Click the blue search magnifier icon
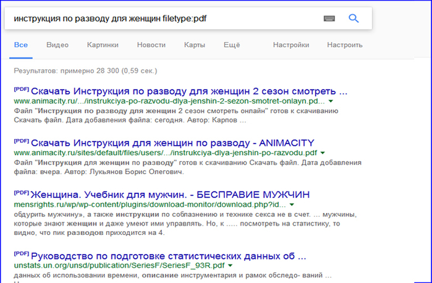Image resolution: width=432 pixels, height=283 pixels. (x=354, y=19)
